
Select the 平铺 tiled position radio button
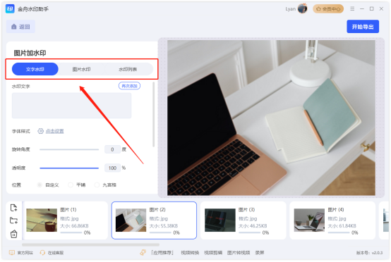click(x=71, y=185)
